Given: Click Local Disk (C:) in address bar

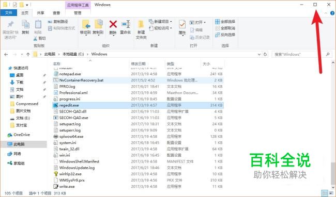Looking at the screenshot, I should 73,54.
